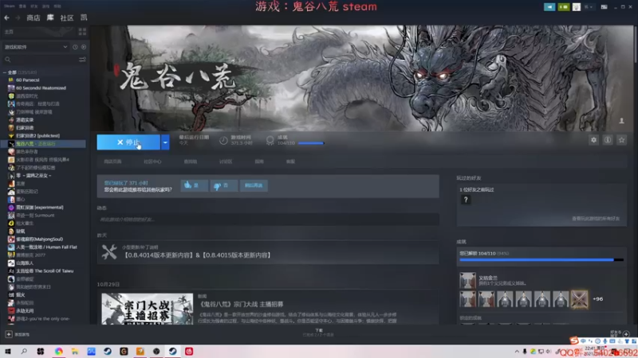Open the 库 library tab
Image resolution: width=638 pixels, height=358 pixels.
click(x=50, y=18)
